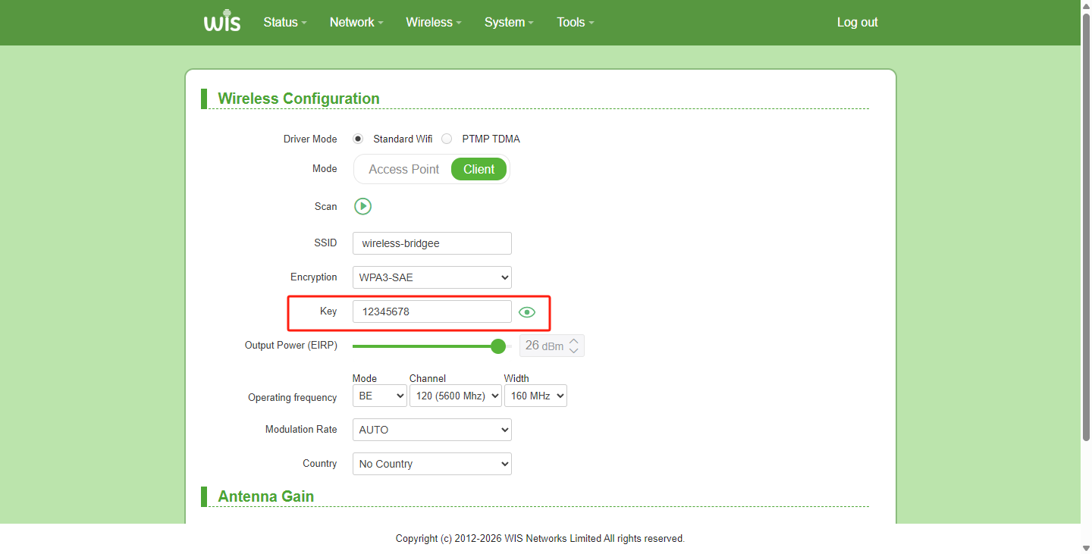Click the Antenna Gain heading
The width and height of the screenshot is (1092, 554).
(266, 496)
